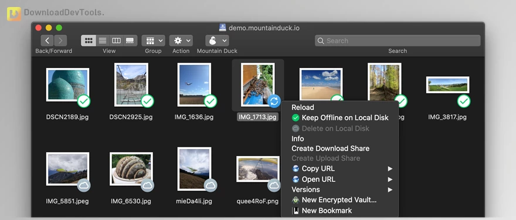This screenshot has height=220, width=516.
Task: Switch to list view
Action: tap(103, 40)
